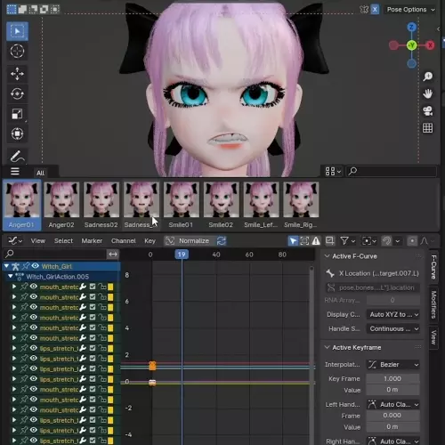The image size is (445, 445).
Task: Open the channel filters funnel dropdown
Action: point(347,240)
